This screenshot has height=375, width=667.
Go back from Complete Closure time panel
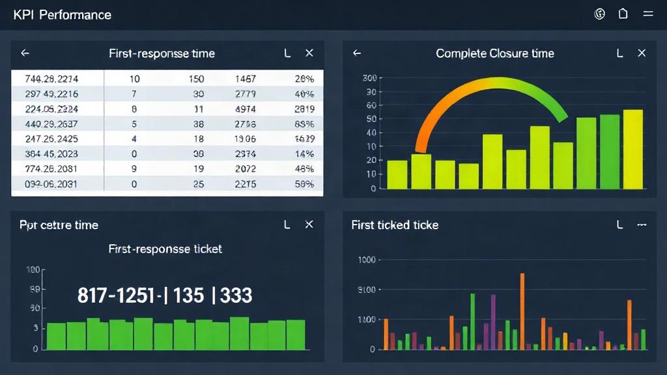pyautogui.click(x=357, y=53)
